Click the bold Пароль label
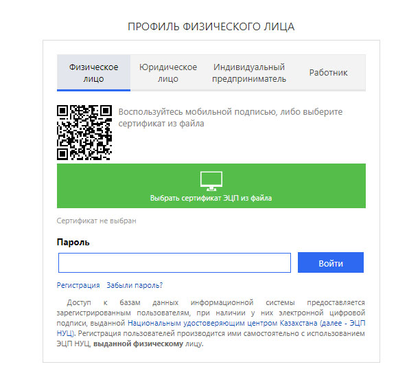 (x=73, y=243)
